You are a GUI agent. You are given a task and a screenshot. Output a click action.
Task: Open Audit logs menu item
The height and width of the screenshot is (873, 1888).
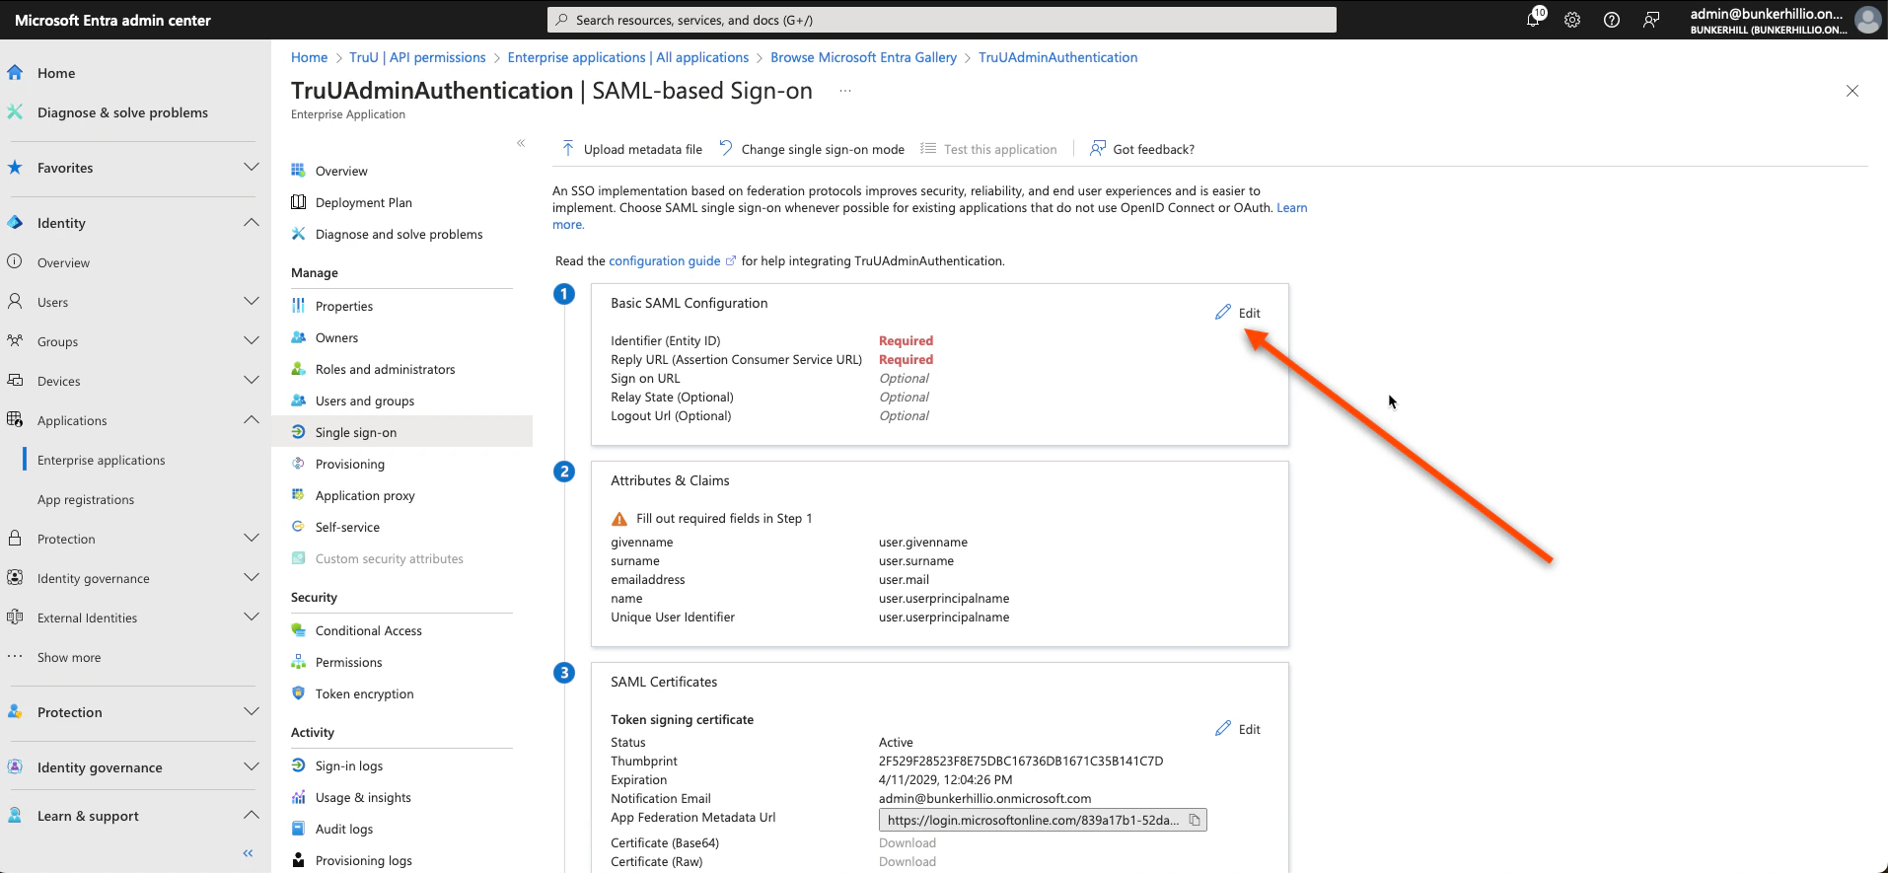[x=344, y=829]
